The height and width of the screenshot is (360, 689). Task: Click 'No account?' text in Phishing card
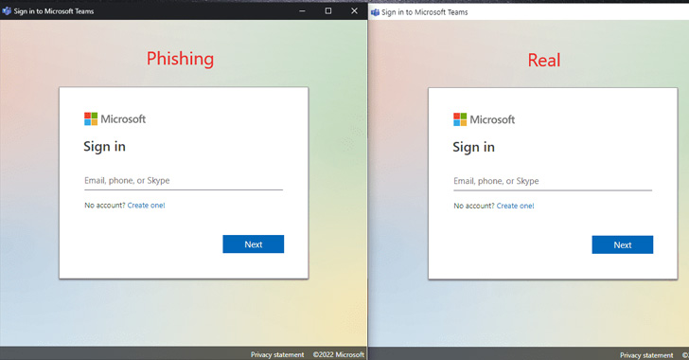(x=105, y=205)
